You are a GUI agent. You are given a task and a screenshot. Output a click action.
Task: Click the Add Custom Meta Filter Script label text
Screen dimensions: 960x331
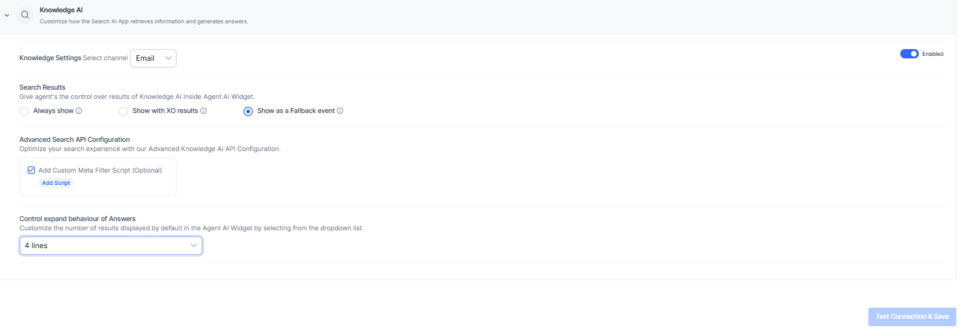(100, 170)
